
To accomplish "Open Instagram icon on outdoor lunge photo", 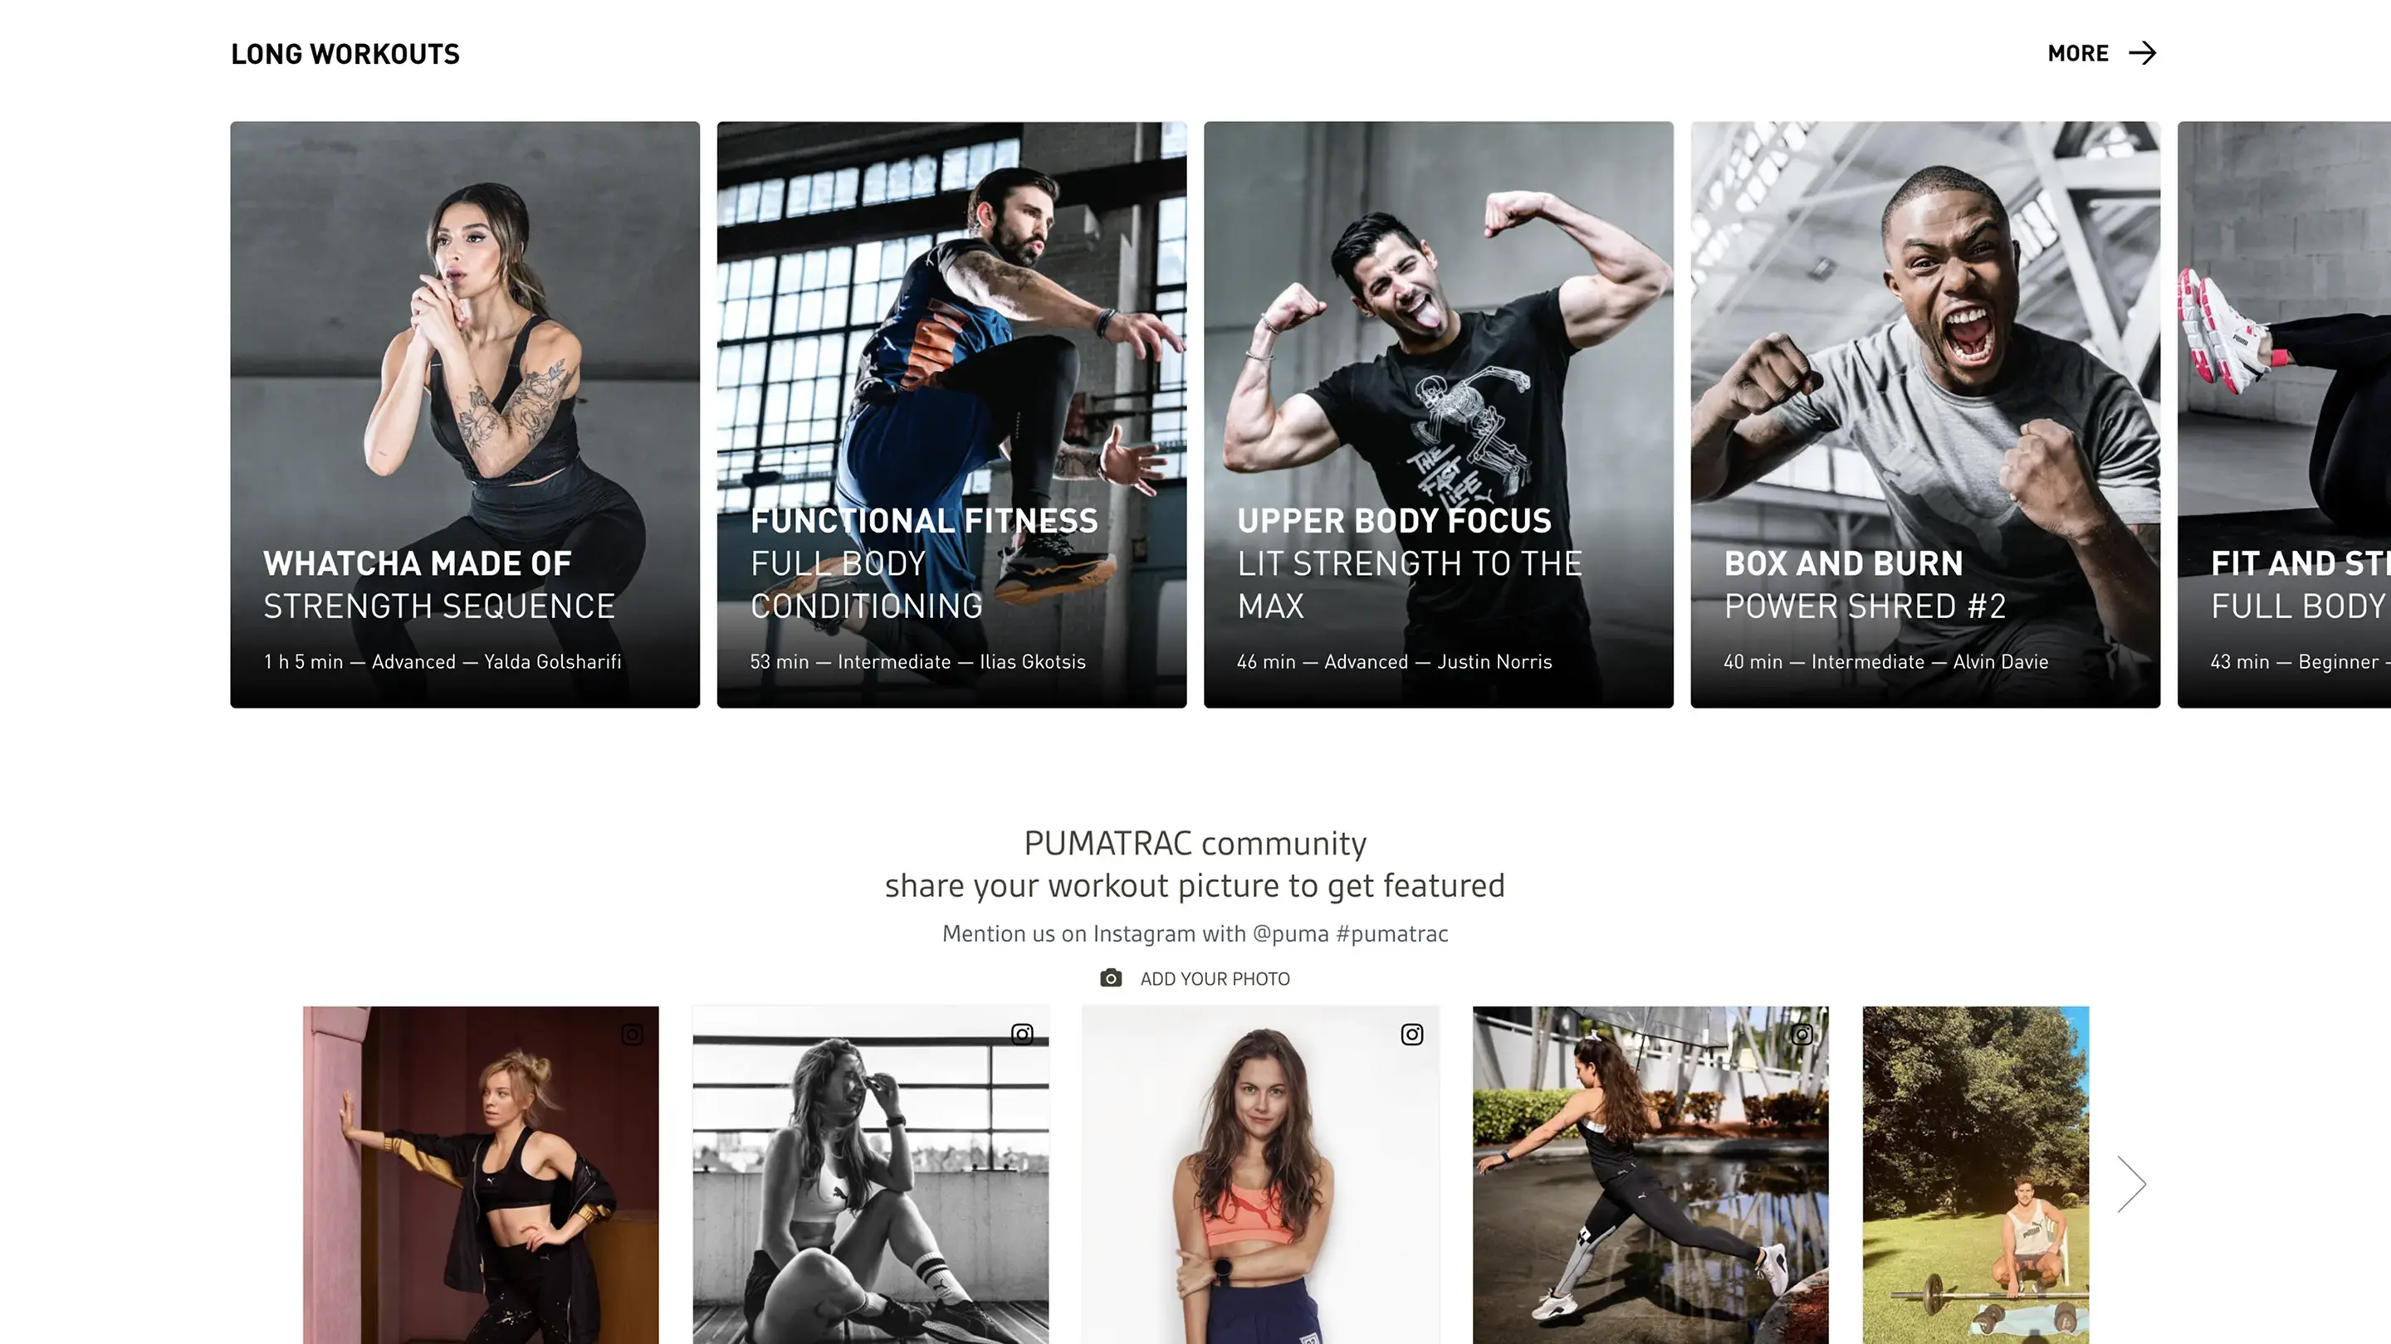I will [1802, 1035].
